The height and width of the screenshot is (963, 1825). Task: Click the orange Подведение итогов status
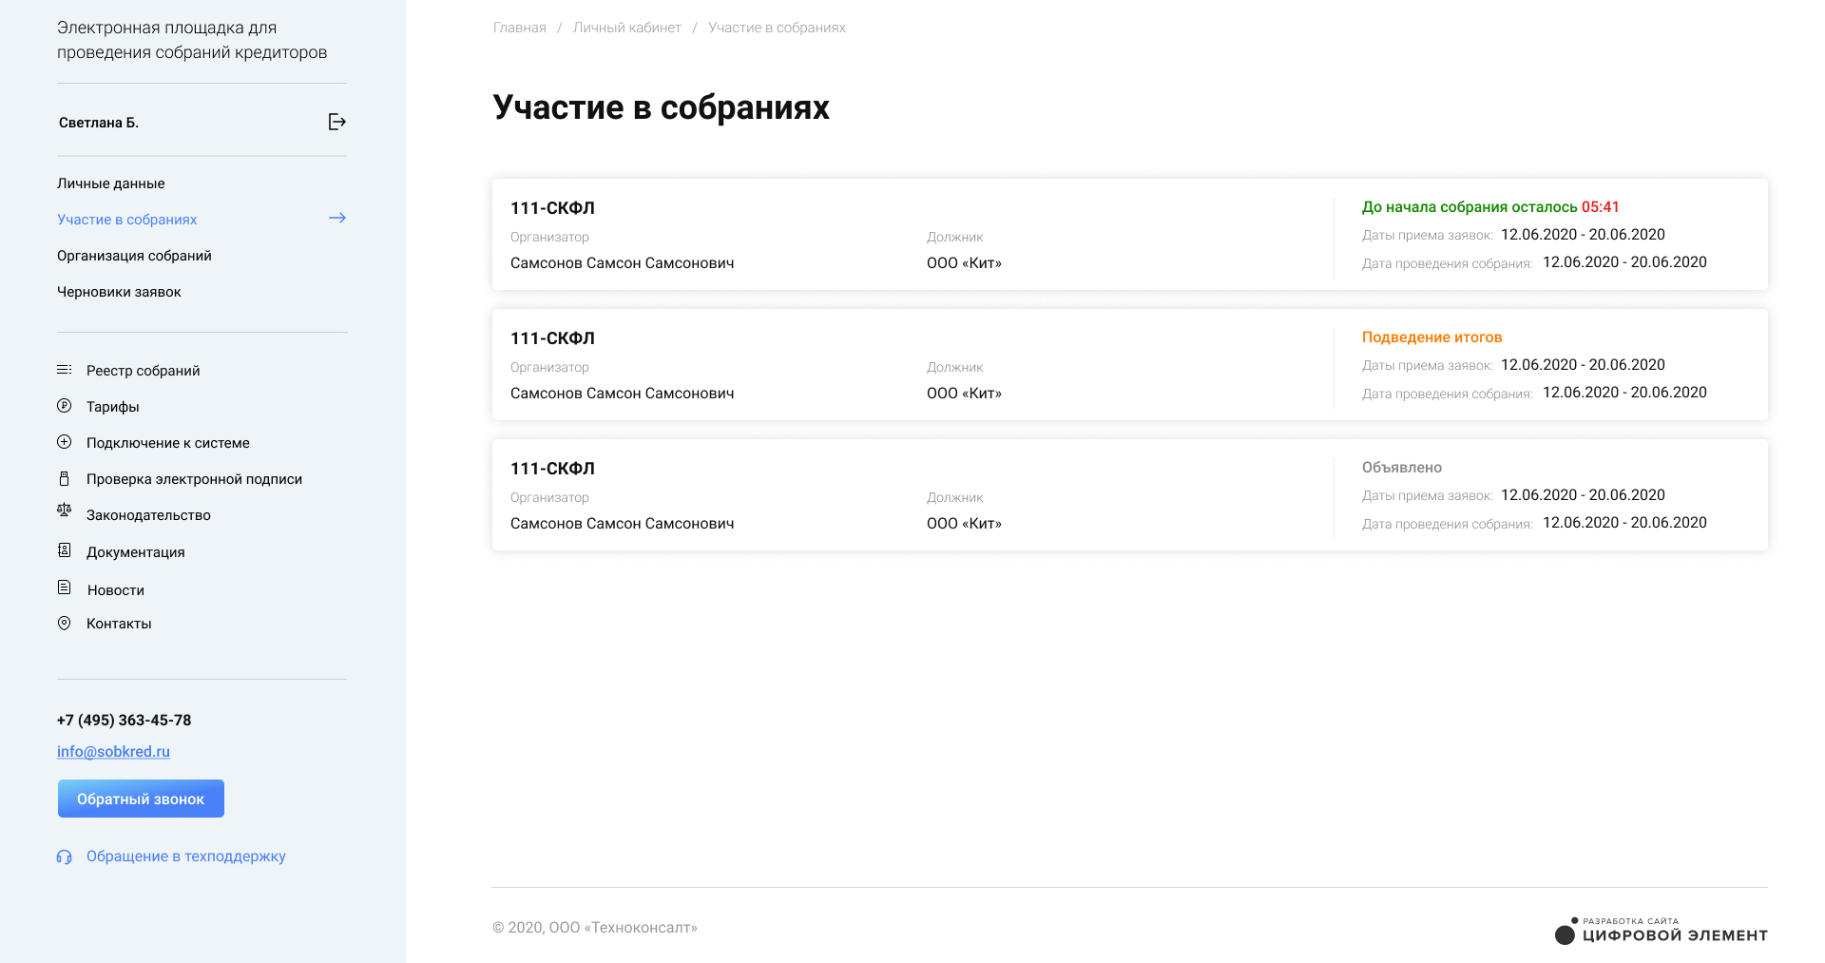(x=1431, y=337)
